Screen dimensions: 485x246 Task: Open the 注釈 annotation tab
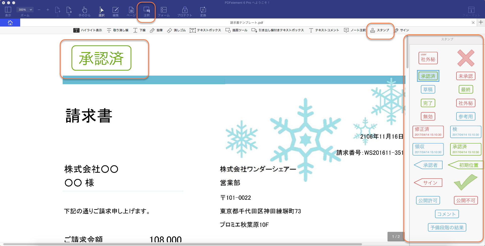tap(147, 12)
